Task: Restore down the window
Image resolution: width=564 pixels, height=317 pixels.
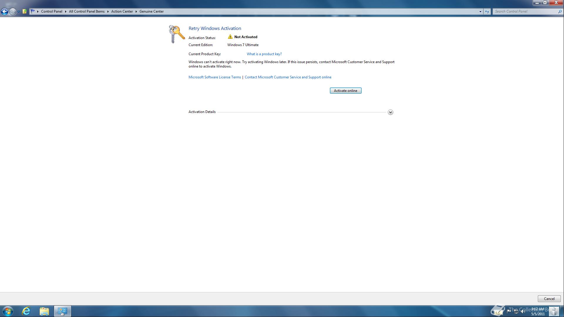Action: [x=545, y=3]
